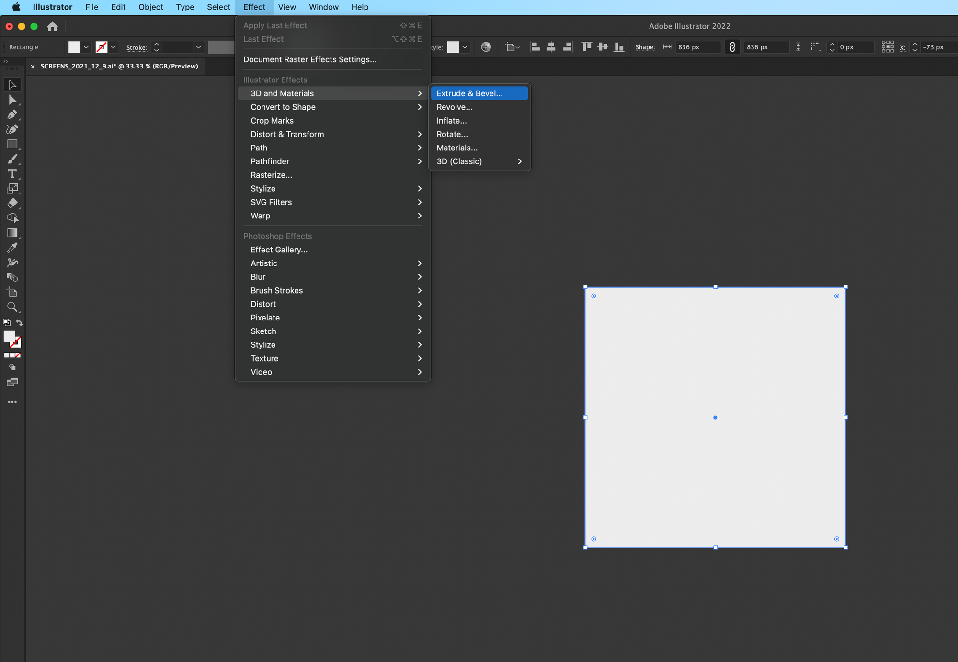This screenshot has height=662, width=958.
Task: Open the fill color dropdown arrow
Action: click(x=86, y=47)
